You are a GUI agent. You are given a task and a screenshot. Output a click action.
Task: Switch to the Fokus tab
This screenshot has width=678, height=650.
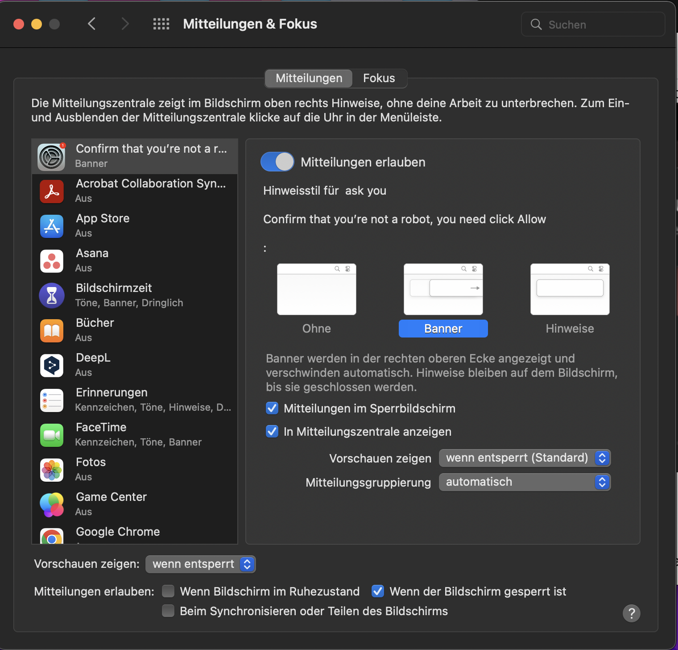click(x=379, y=79)
